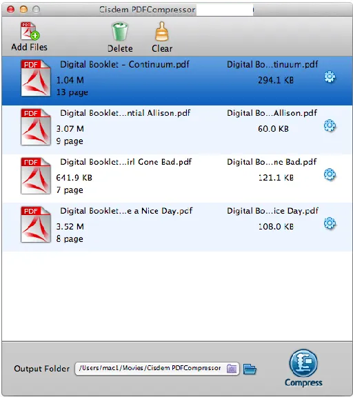
Task: Open settings gear for Continuum.pdf row
Action: pyautogui.click(x=330, y=77)
